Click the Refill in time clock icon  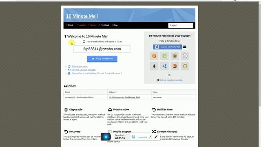pyautogui.click(x=154, y=110)
